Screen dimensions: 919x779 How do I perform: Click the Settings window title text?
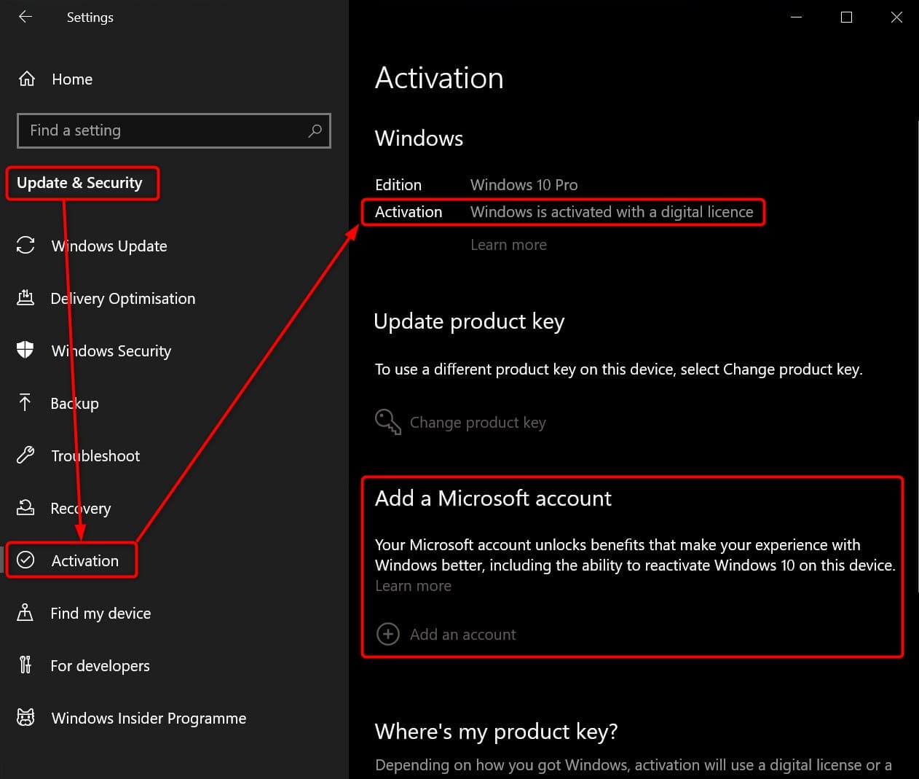(90, 17)
